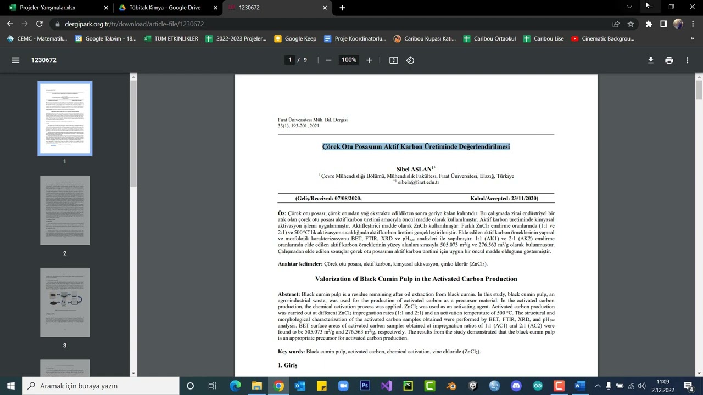
Task: Open the Chrome extensions menu
Action: click(x=649, y=24)
